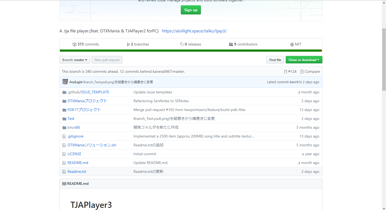Screen dimensions: 386x210
Task: Click the bin/x86 folder icon
Action: [64, 128]
